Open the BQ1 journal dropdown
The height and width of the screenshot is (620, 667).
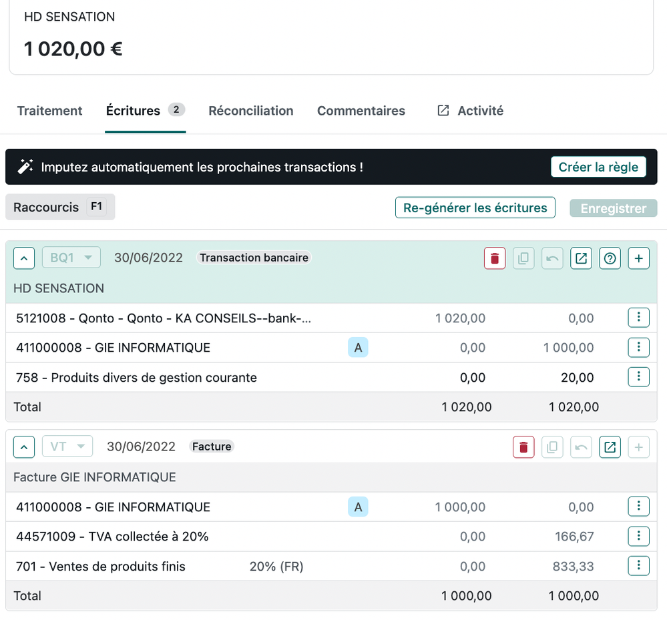(71, 258)
